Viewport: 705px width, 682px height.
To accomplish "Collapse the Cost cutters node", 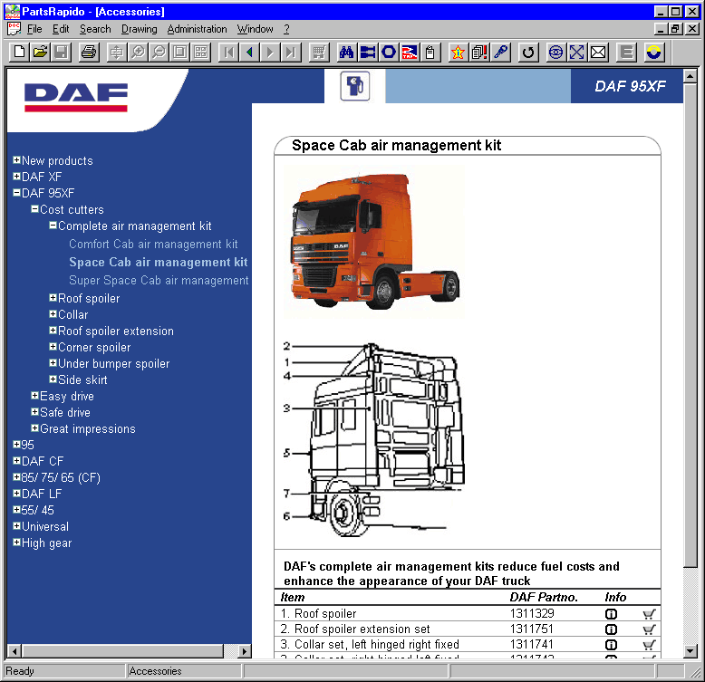I will click(34, 209).
